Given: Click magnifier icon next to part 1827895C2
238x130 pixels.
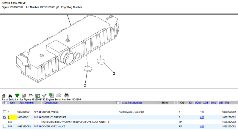Looking at the screenshot, I should point(35,112).
